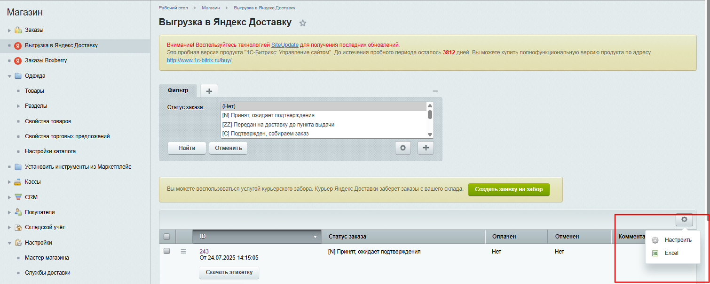
Task: Click the Заказы shopping bag icon
Action: tap(18, 30)
